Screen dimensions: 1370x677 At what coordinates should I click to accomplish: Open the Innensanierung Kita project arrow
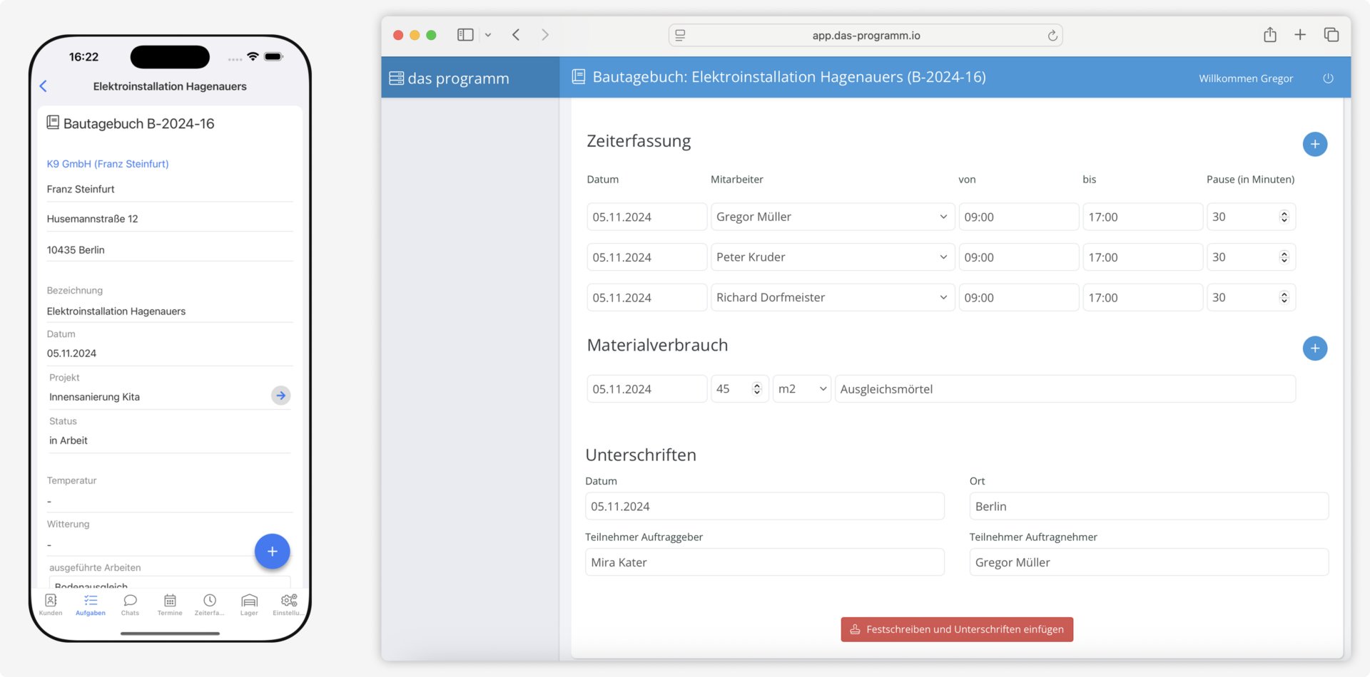click(x=280, y=396)
